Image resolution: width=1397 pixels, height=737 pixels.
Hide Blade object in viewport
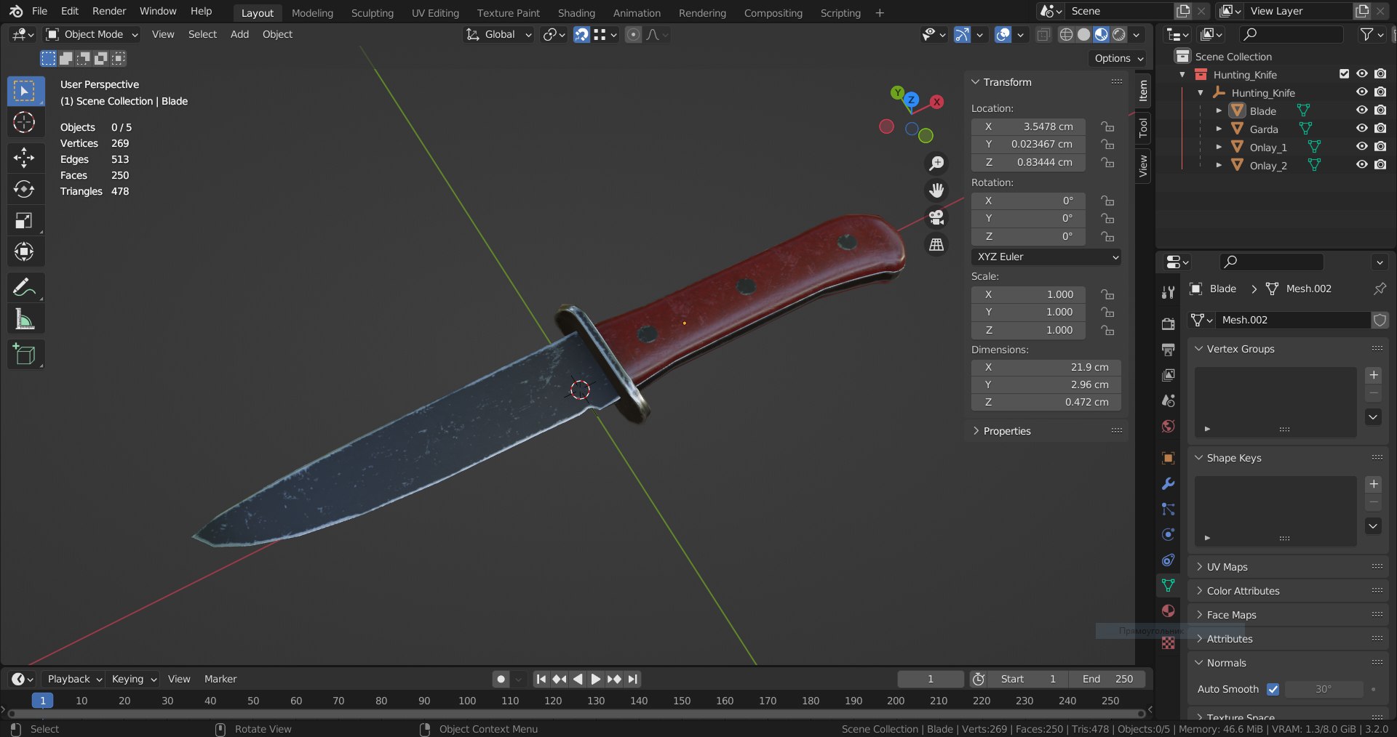tap(1362, 110)
